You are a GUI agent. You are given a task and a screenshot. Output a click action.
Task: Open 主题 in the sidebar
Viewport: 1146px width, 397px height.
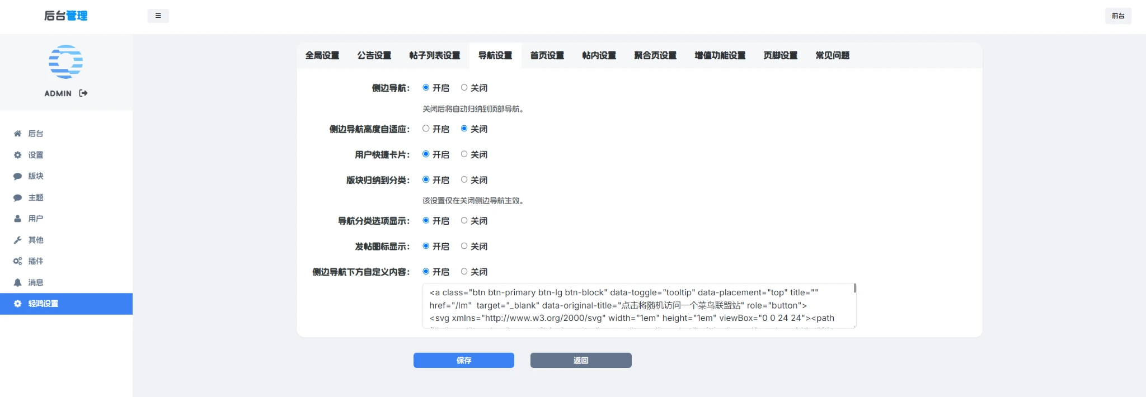(x=66, y=197)
